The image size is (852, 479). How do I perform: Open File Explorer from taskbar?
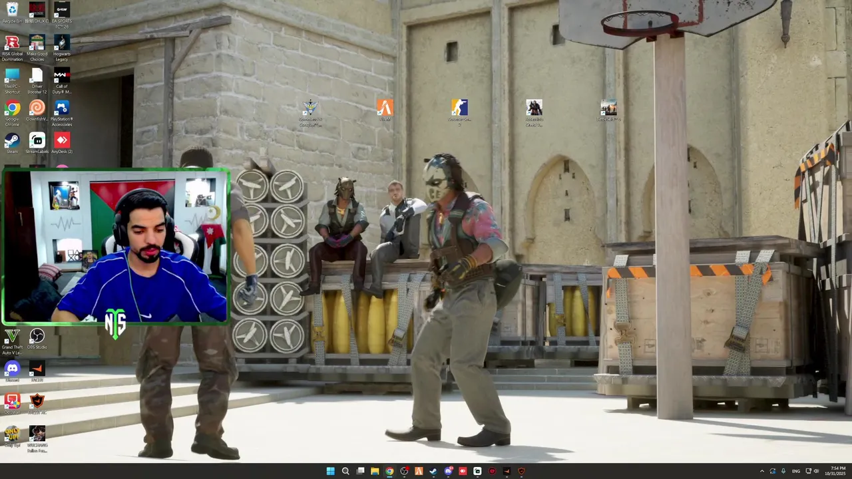coord(375,471)
